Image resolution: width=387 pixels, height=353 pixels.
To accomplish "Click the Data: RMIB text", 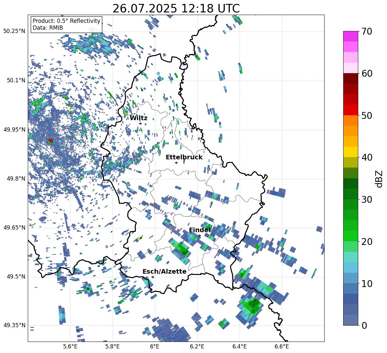I will 48,28.
